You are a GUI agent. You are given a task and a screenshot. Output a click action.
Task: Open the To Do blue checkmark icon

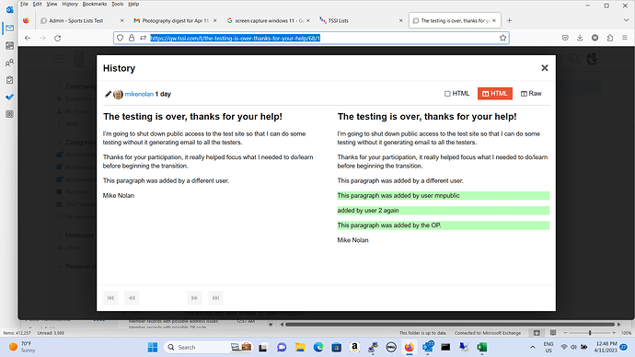tap(10, 98)
